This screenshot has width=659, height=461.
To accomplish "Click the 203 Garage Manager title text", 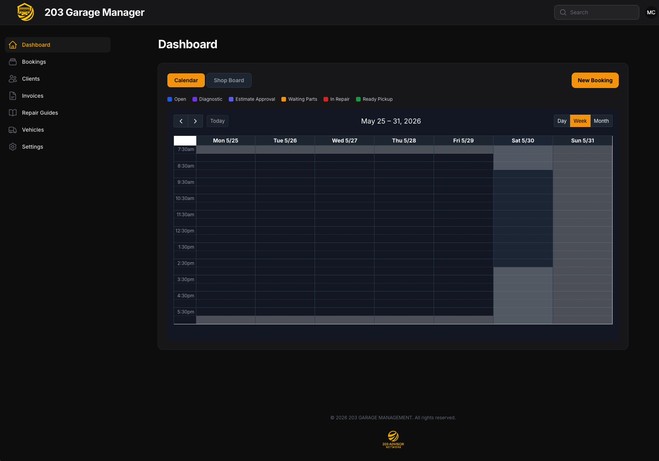I will (94, 12).
